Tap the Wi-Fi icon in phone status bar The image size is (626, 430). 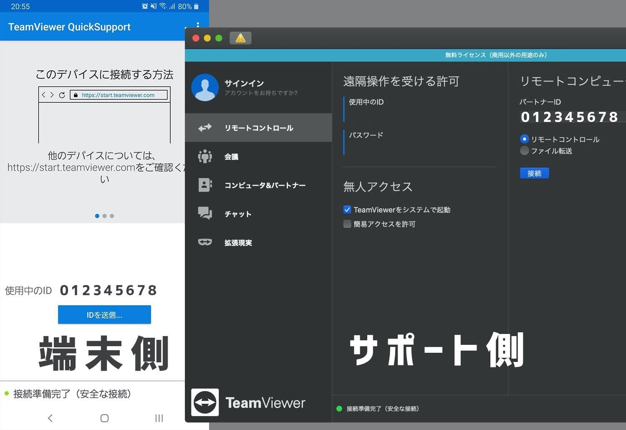(x=163, y=6)
